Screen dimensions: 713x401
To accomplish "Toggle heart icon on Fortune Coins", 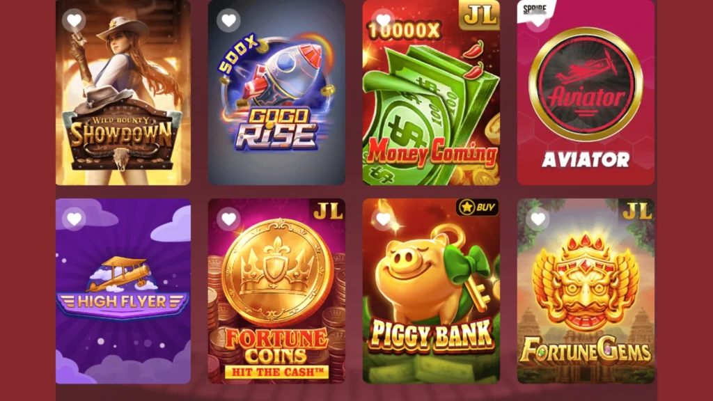I will tap(228, 219).
